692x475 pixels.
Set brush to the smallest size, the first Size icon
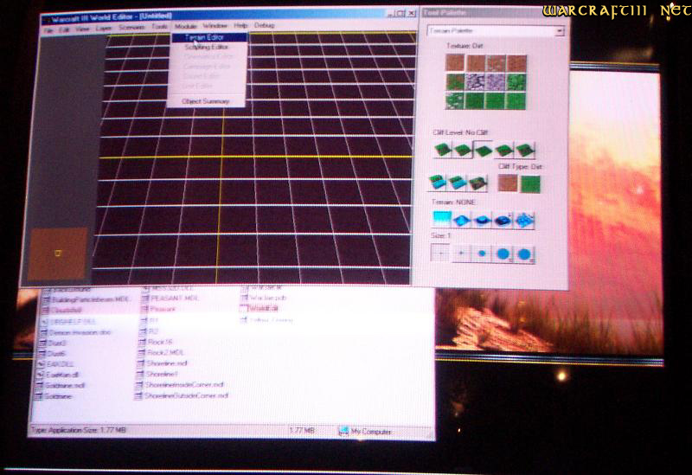(440, 254)
